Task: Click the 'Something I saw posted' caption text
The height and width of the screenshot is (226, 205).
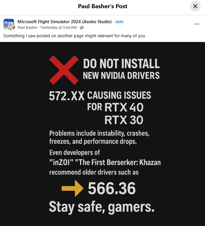Action: point(74,36)
